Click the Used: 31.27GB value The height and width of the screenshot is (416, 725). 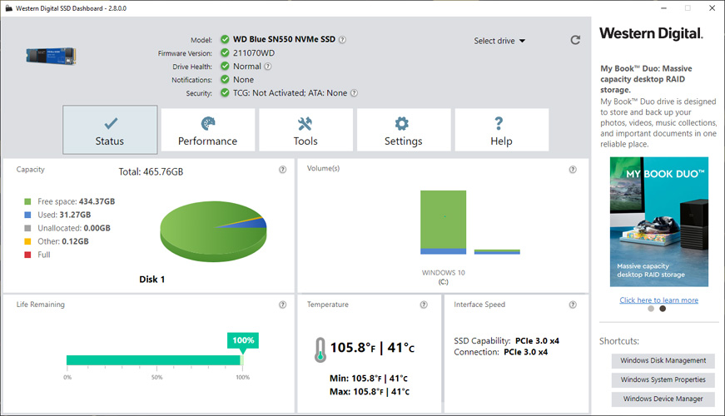pos(75,215)
